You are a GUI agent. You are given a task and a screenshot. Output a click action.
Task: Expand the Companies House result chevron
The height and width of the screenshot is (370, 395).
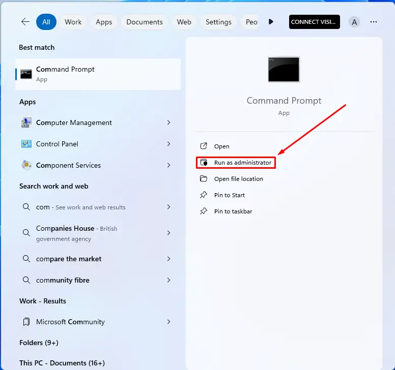168,233
